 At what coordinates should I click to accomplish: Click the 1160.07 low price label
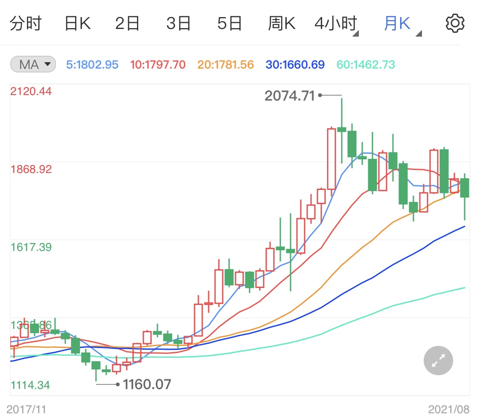pos(147,384)
